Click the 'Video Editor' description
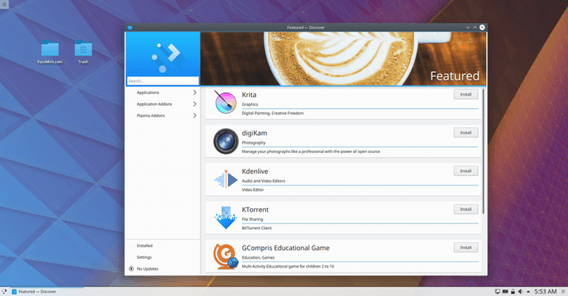 tap(253, 190)
